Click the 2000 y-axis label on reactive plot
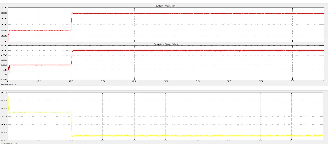This screenshot has height=144, width=328. pyautogui.click(x=4, y=65)
